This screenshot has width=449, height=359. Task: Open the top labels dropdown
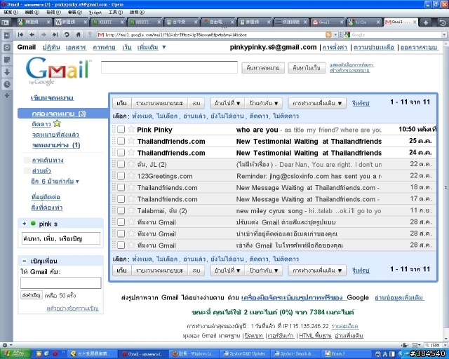264,103
